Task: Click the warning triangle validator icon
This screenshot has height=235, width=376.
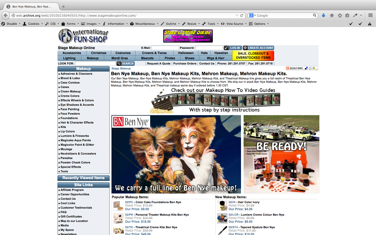Action: click(x=370, y=23)
